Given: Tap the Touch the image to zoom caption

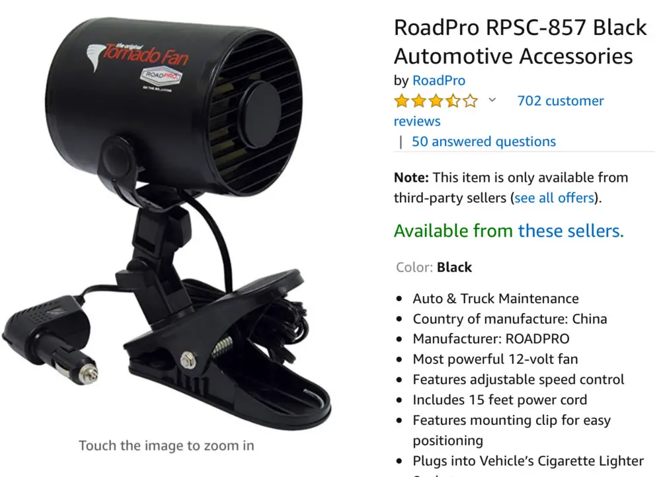Looking at the screenshot, I should [167, 446].
